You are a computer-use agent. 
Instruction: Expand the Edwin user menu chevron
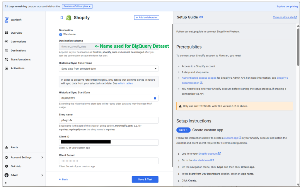click(x=42, y=175)
